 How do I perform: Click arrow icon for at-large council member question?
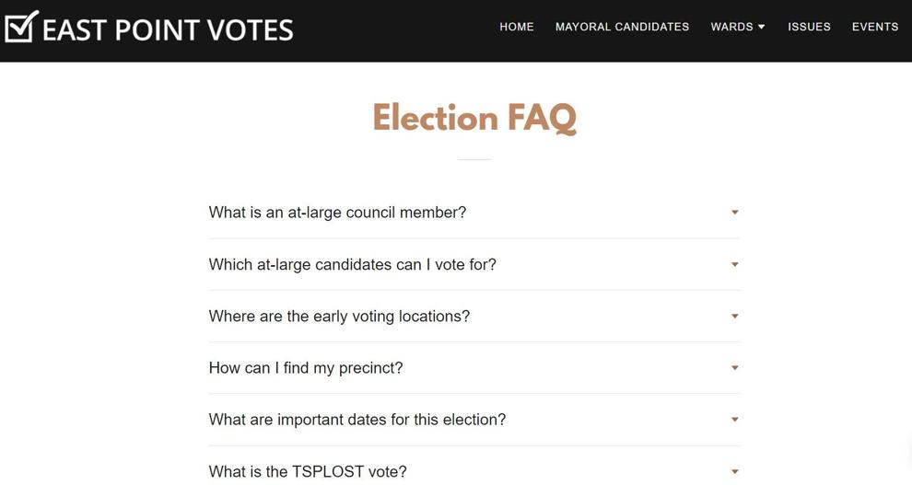pyautogui.click(x=734, y=213)
